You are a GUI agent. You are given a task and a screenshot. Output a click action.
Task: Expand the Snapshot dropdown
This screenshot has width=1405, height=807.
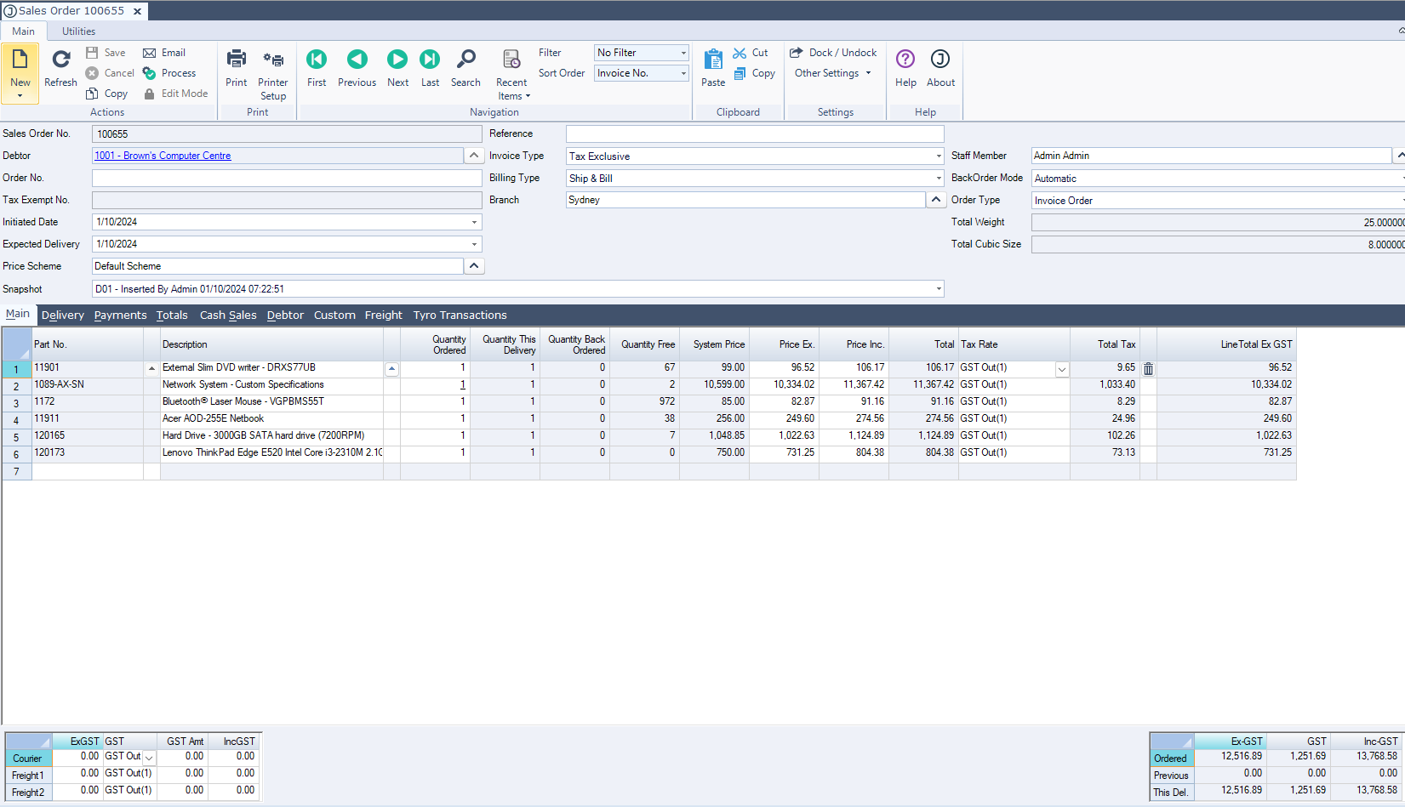point(939,289)
